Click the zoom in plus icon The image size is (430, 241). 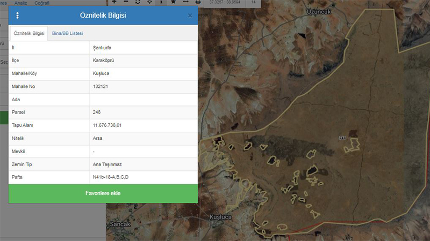[x=113, y=2]
